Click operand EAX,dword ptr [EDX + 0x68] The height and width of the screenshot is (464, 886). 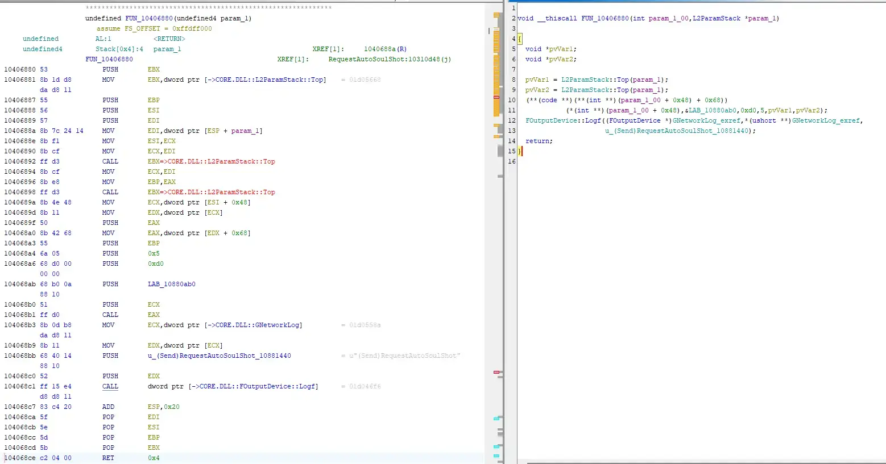point(199,233)
